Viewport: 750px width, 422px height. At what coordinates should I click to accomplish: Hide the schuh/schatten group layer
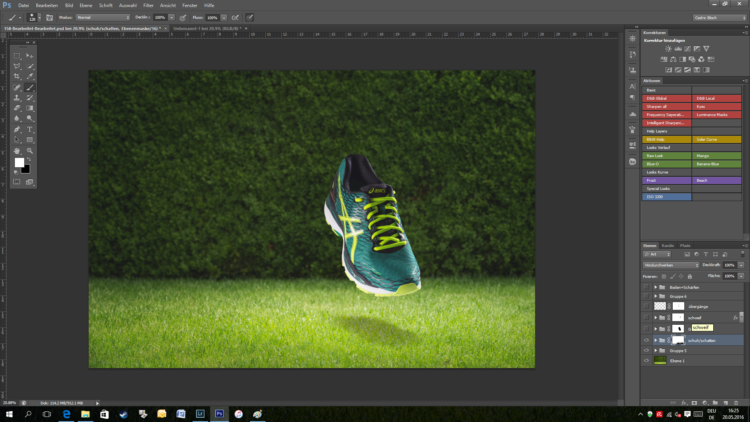646,340
